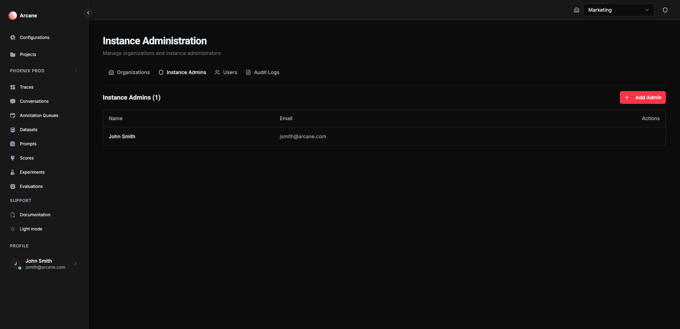
Task: Switch to the Users tab
Action: 226,72
